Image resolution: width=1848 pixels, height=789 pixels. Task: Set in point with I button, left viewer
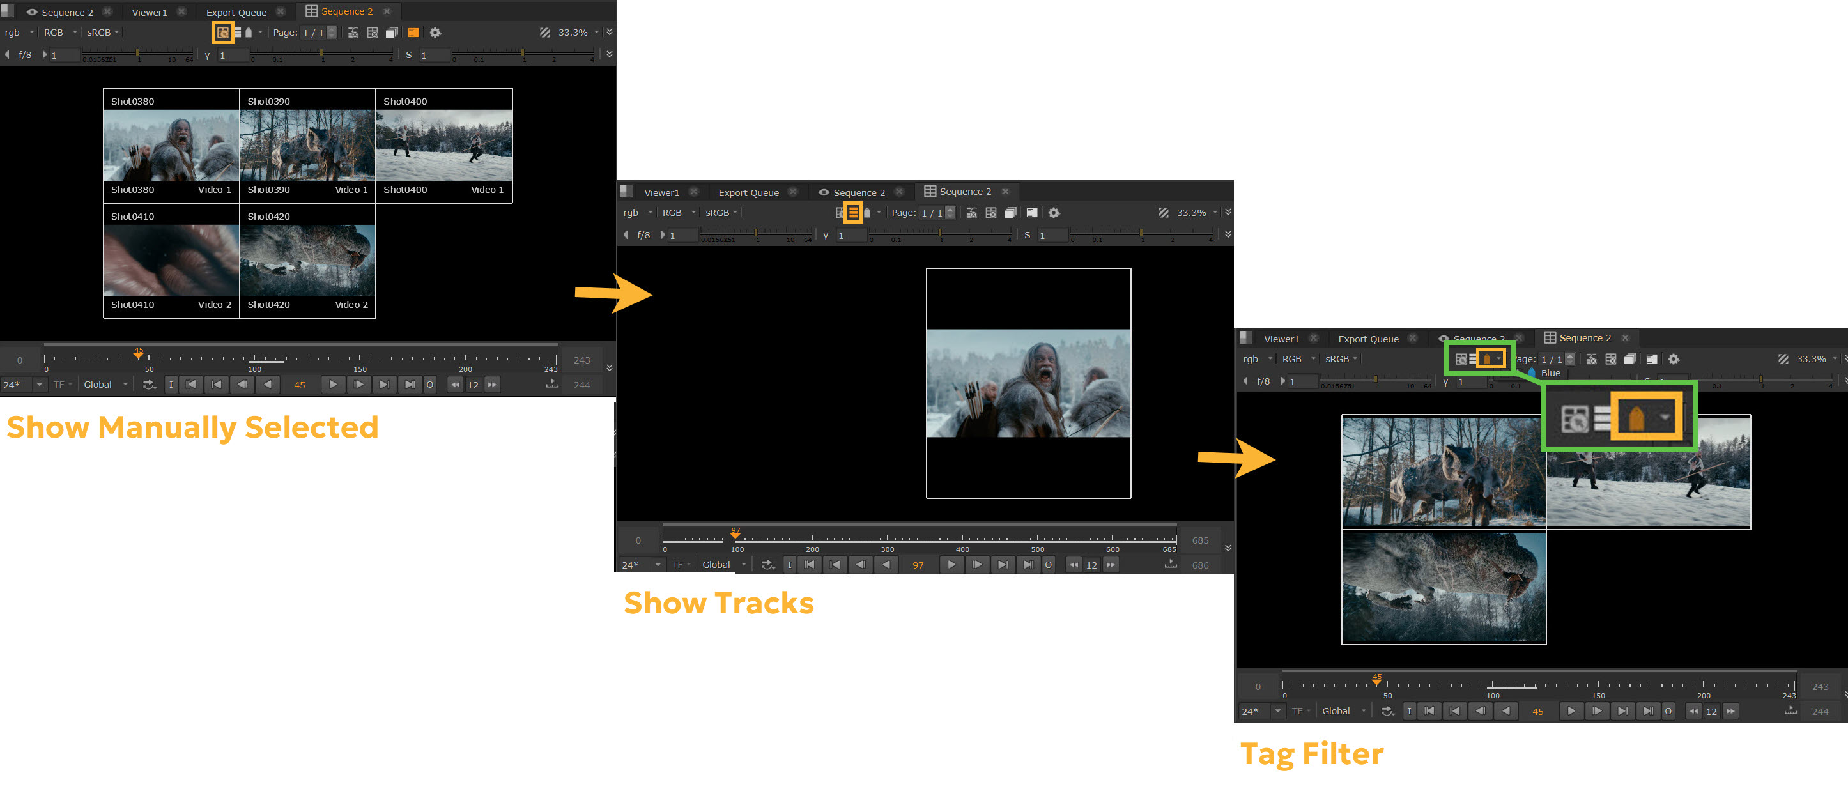click(171, 385)
